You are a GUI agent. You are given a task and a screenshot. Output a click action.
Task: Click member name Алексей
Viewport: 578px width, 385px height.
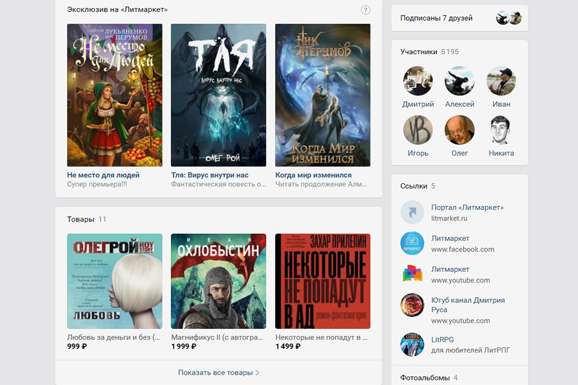click(x=460, y=105)
